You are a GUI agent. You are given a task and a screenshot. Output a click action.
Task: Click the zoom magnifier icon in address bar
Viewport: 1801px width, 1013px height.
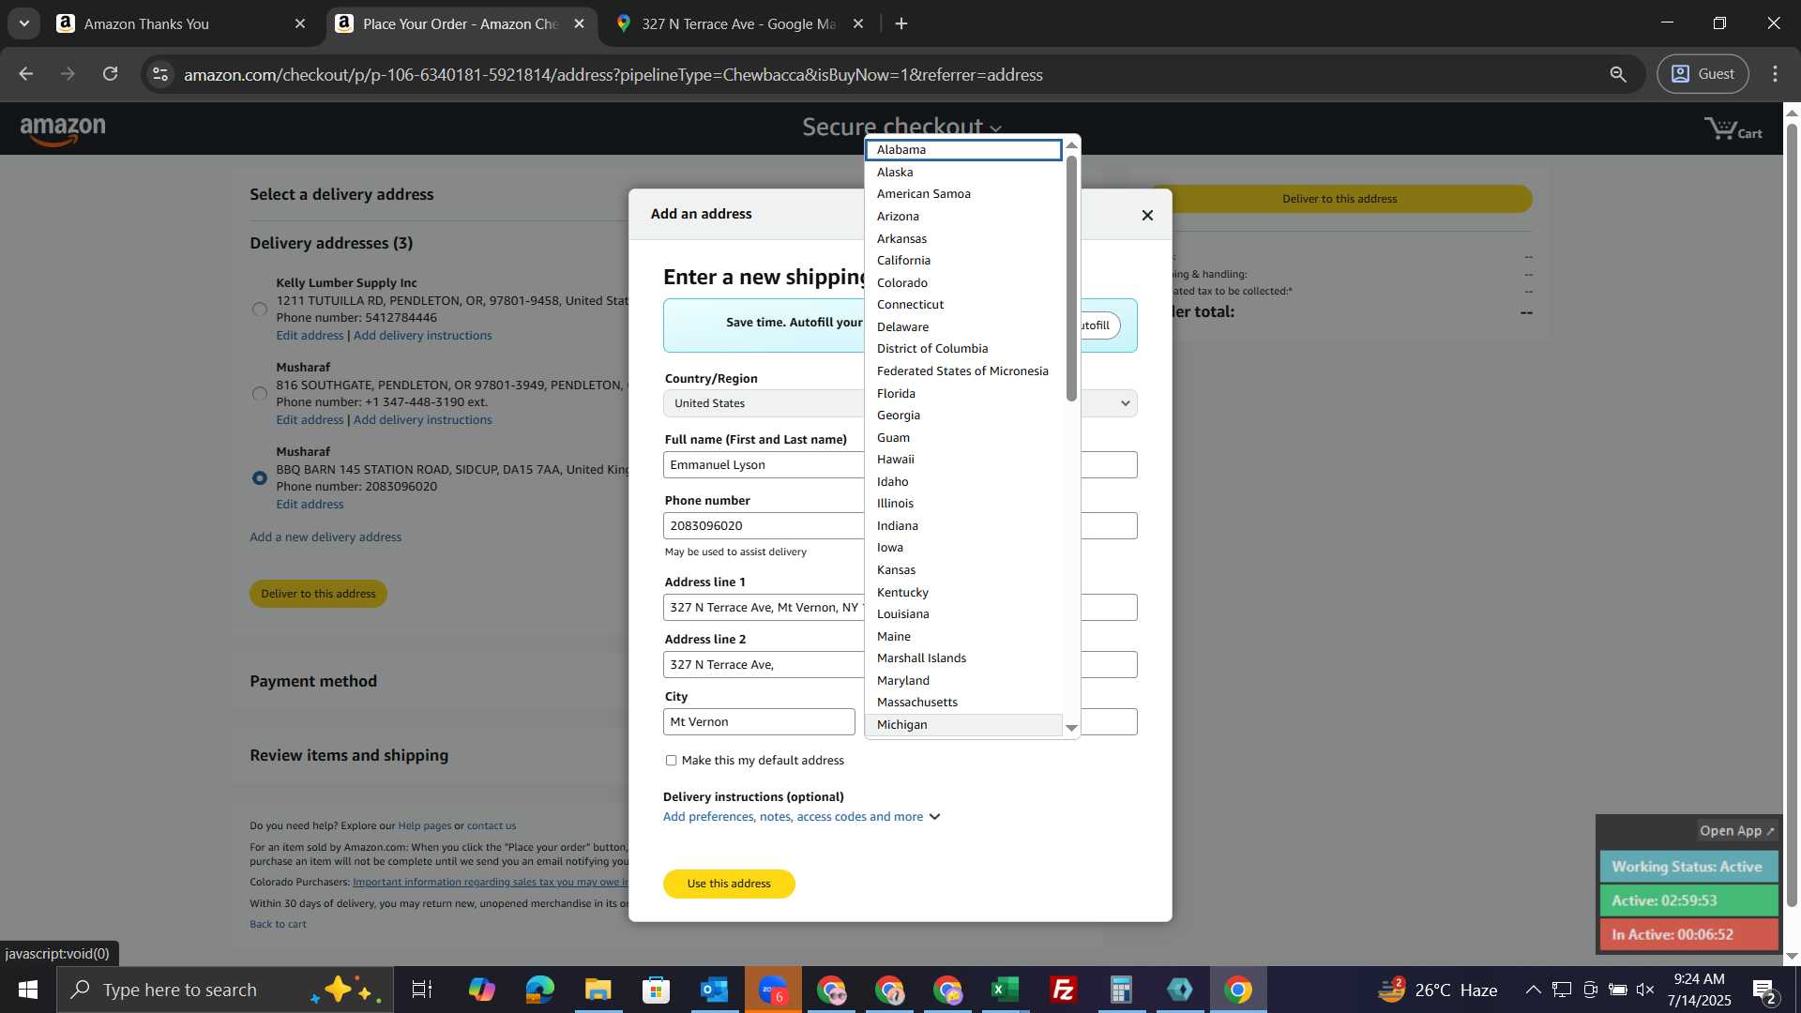tap(1618, 74)
